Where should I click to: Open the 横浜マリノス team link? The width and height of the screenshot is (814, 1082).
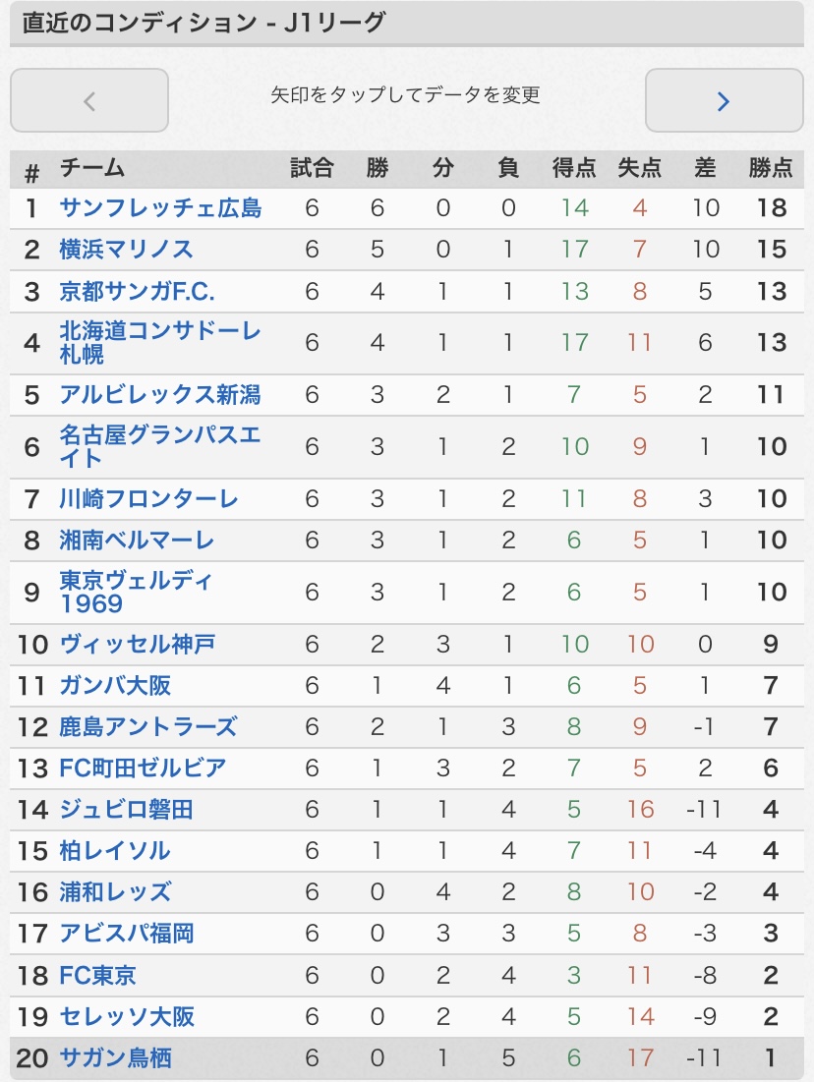(126, 250)
